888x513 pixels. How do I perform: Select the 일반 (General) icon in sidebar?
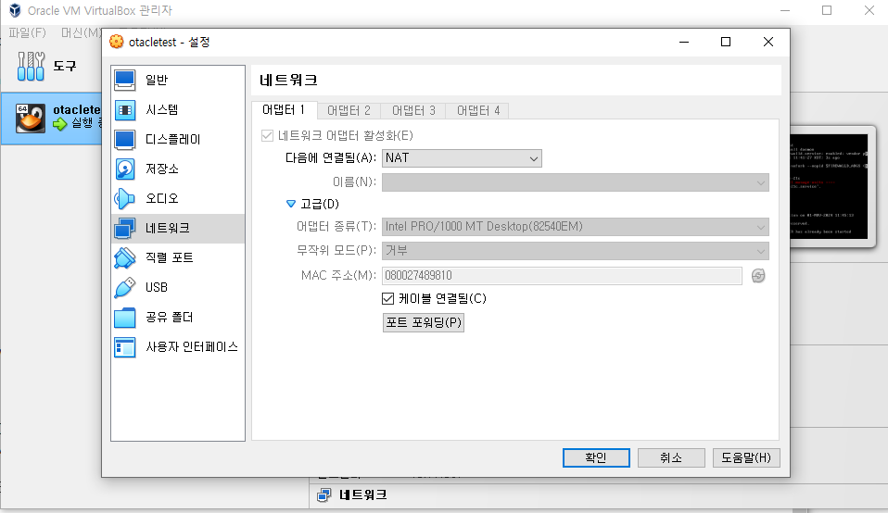[x=124, y=80]
